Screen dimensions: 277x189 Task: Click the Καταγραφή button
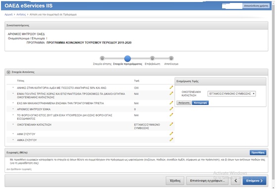coord(200,103)
